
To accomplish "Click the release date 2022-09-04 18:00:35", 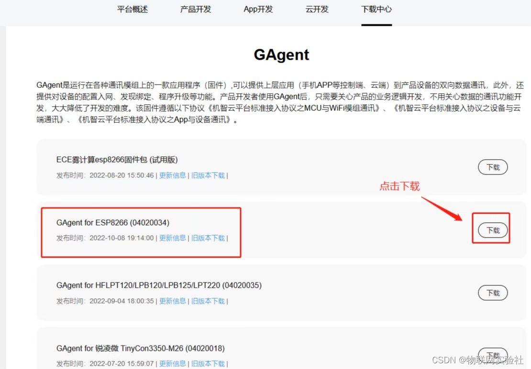I will point(122,301).
